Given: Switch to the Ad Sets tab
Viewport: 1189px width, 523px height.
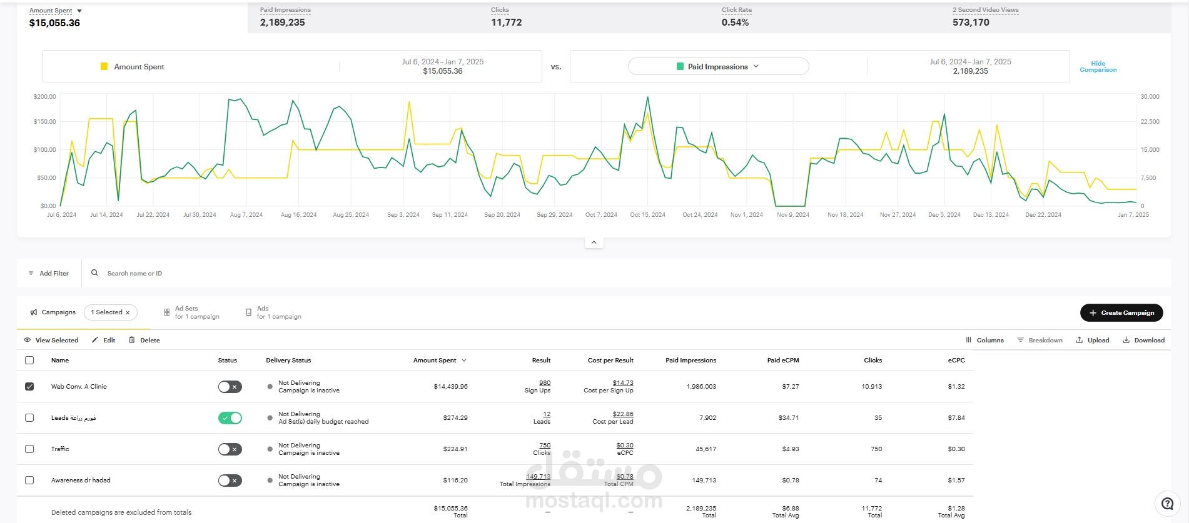Looking at the screenshot, I should click(x=191, y=312).
